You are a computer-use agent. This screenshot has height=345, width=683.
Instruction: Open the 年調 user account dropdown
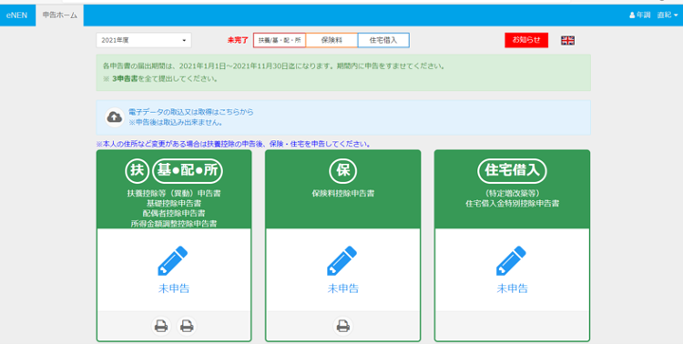coord(654,15)
